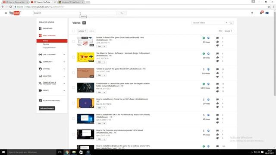
Task: Click green monetization icon on Top Sites video
Action: pos(204,54)
